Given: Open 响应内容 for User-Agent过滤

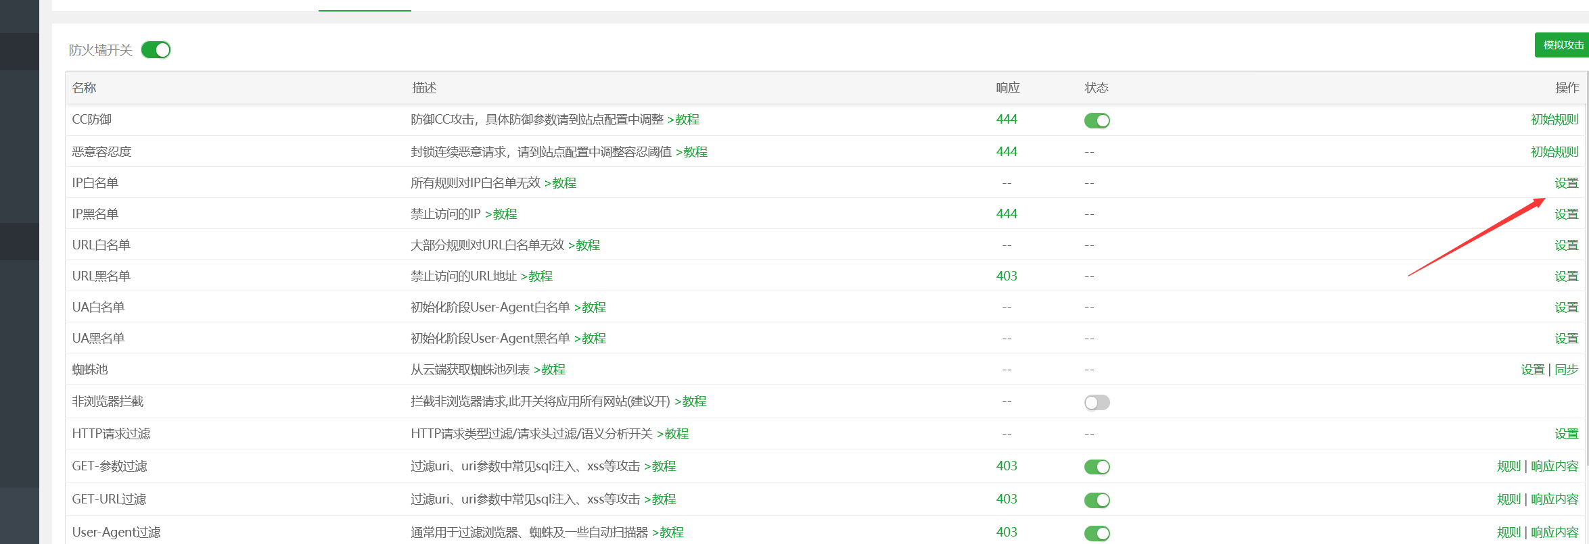Looking at the screenshot, I should (1555, 533).
